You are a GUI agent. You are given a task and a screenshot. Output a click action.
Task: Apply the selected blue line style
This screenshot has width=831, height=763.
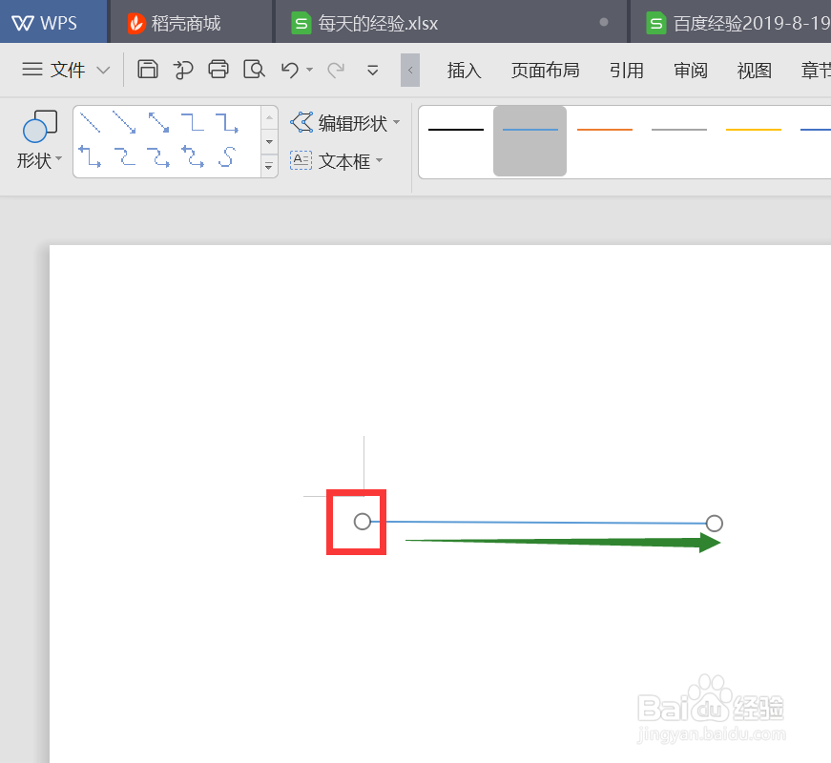530,140
